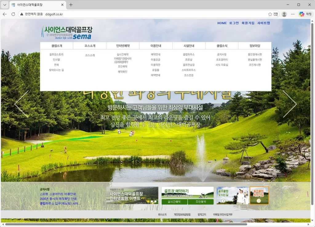The image size is (315, 227).
Task: Click the next slide arrow on banner
Action: (x=289, y=104)
